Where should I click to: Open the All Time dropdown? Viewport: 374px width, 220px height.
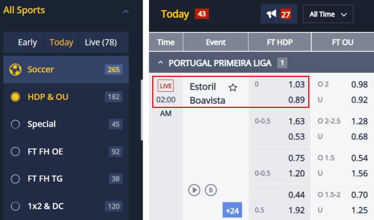328,14
